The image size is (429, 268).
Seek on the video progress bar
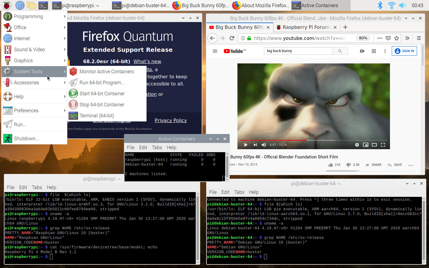click(313, 140)
